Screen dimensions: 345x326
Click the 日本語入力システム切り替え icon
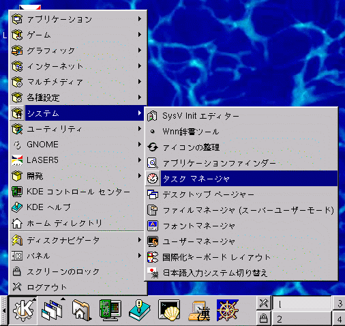[x=153, y=273]
